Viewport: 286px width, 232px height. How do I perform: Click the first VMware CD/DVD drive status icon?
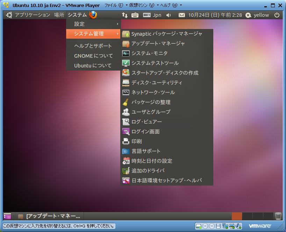205,226
